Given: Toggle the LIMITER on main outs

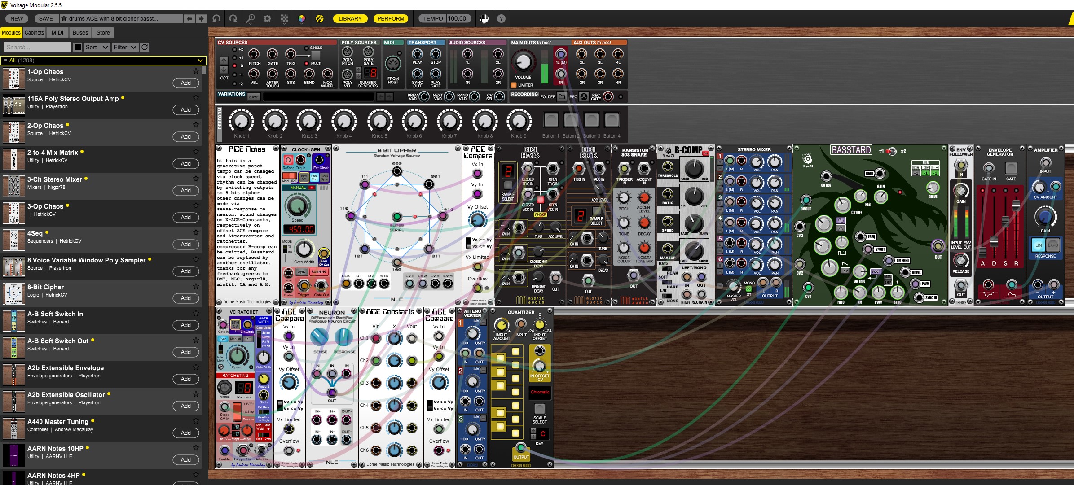Looking at the screenshot, I should (514, 85).
